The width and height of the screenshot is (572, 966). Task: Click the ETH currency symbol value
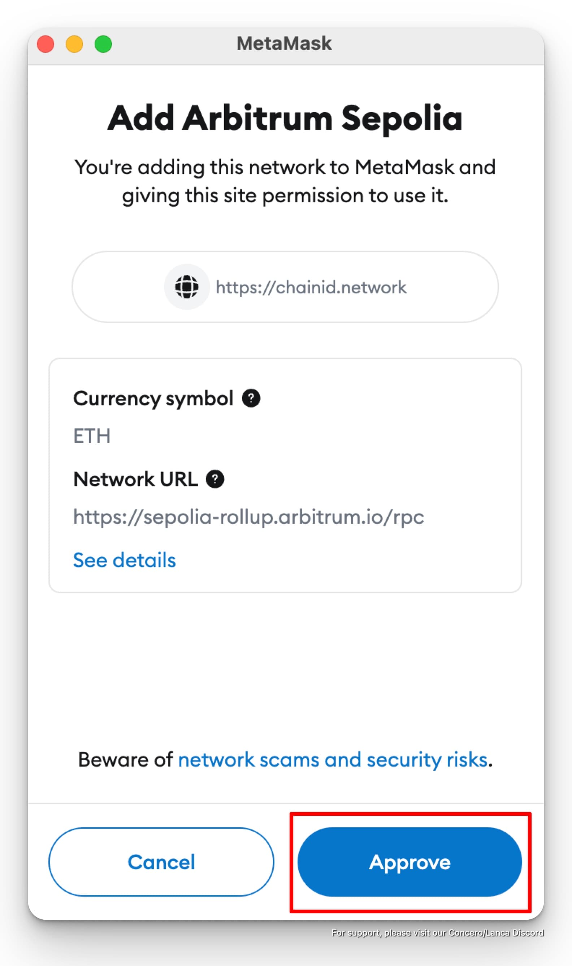92,436
